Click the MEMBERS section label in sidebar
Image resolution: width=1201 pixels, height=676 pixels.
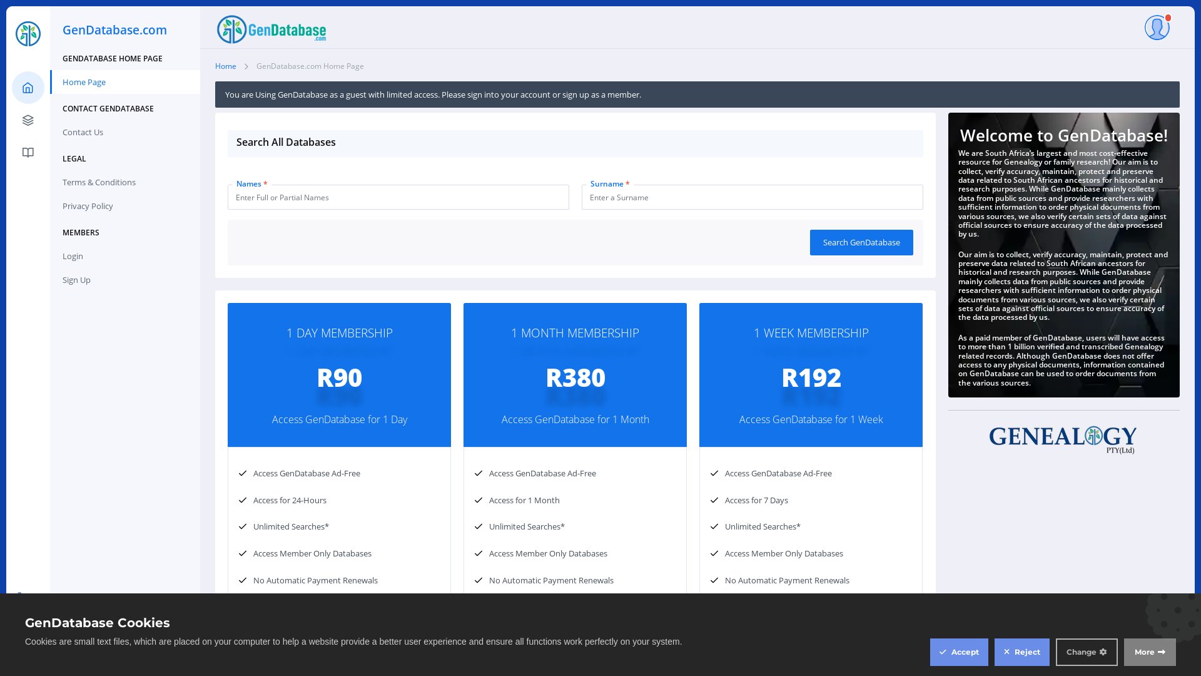click(81, 233)
